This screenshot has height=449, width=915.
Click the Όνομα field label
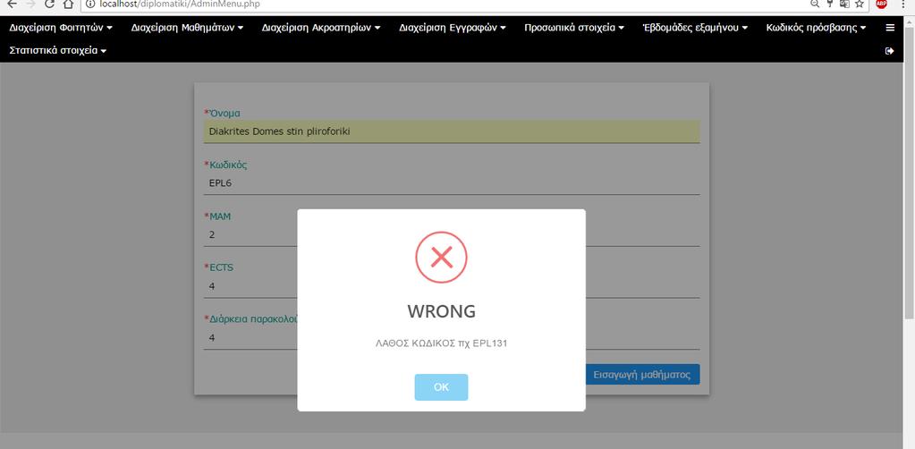tap(222, 114)
